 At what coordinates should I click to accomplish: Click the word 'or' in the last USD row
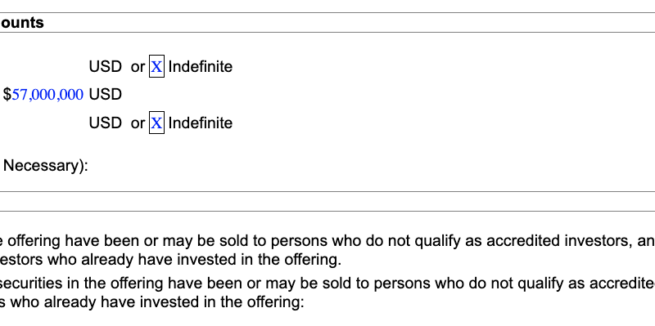pyautogui.click(x=138, y=123)
